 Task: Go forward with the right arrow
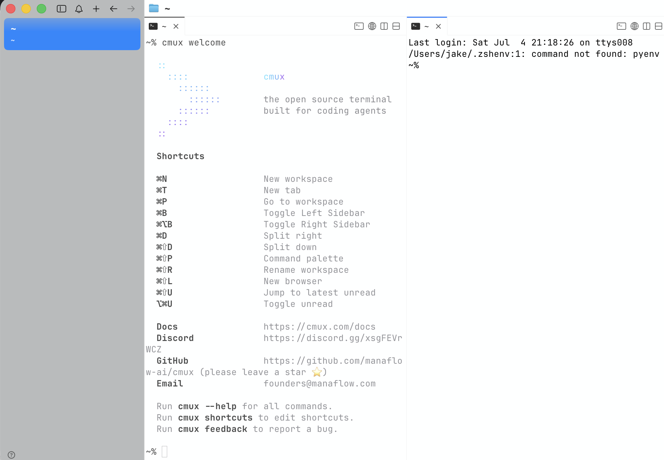click(x=131, y=9)
